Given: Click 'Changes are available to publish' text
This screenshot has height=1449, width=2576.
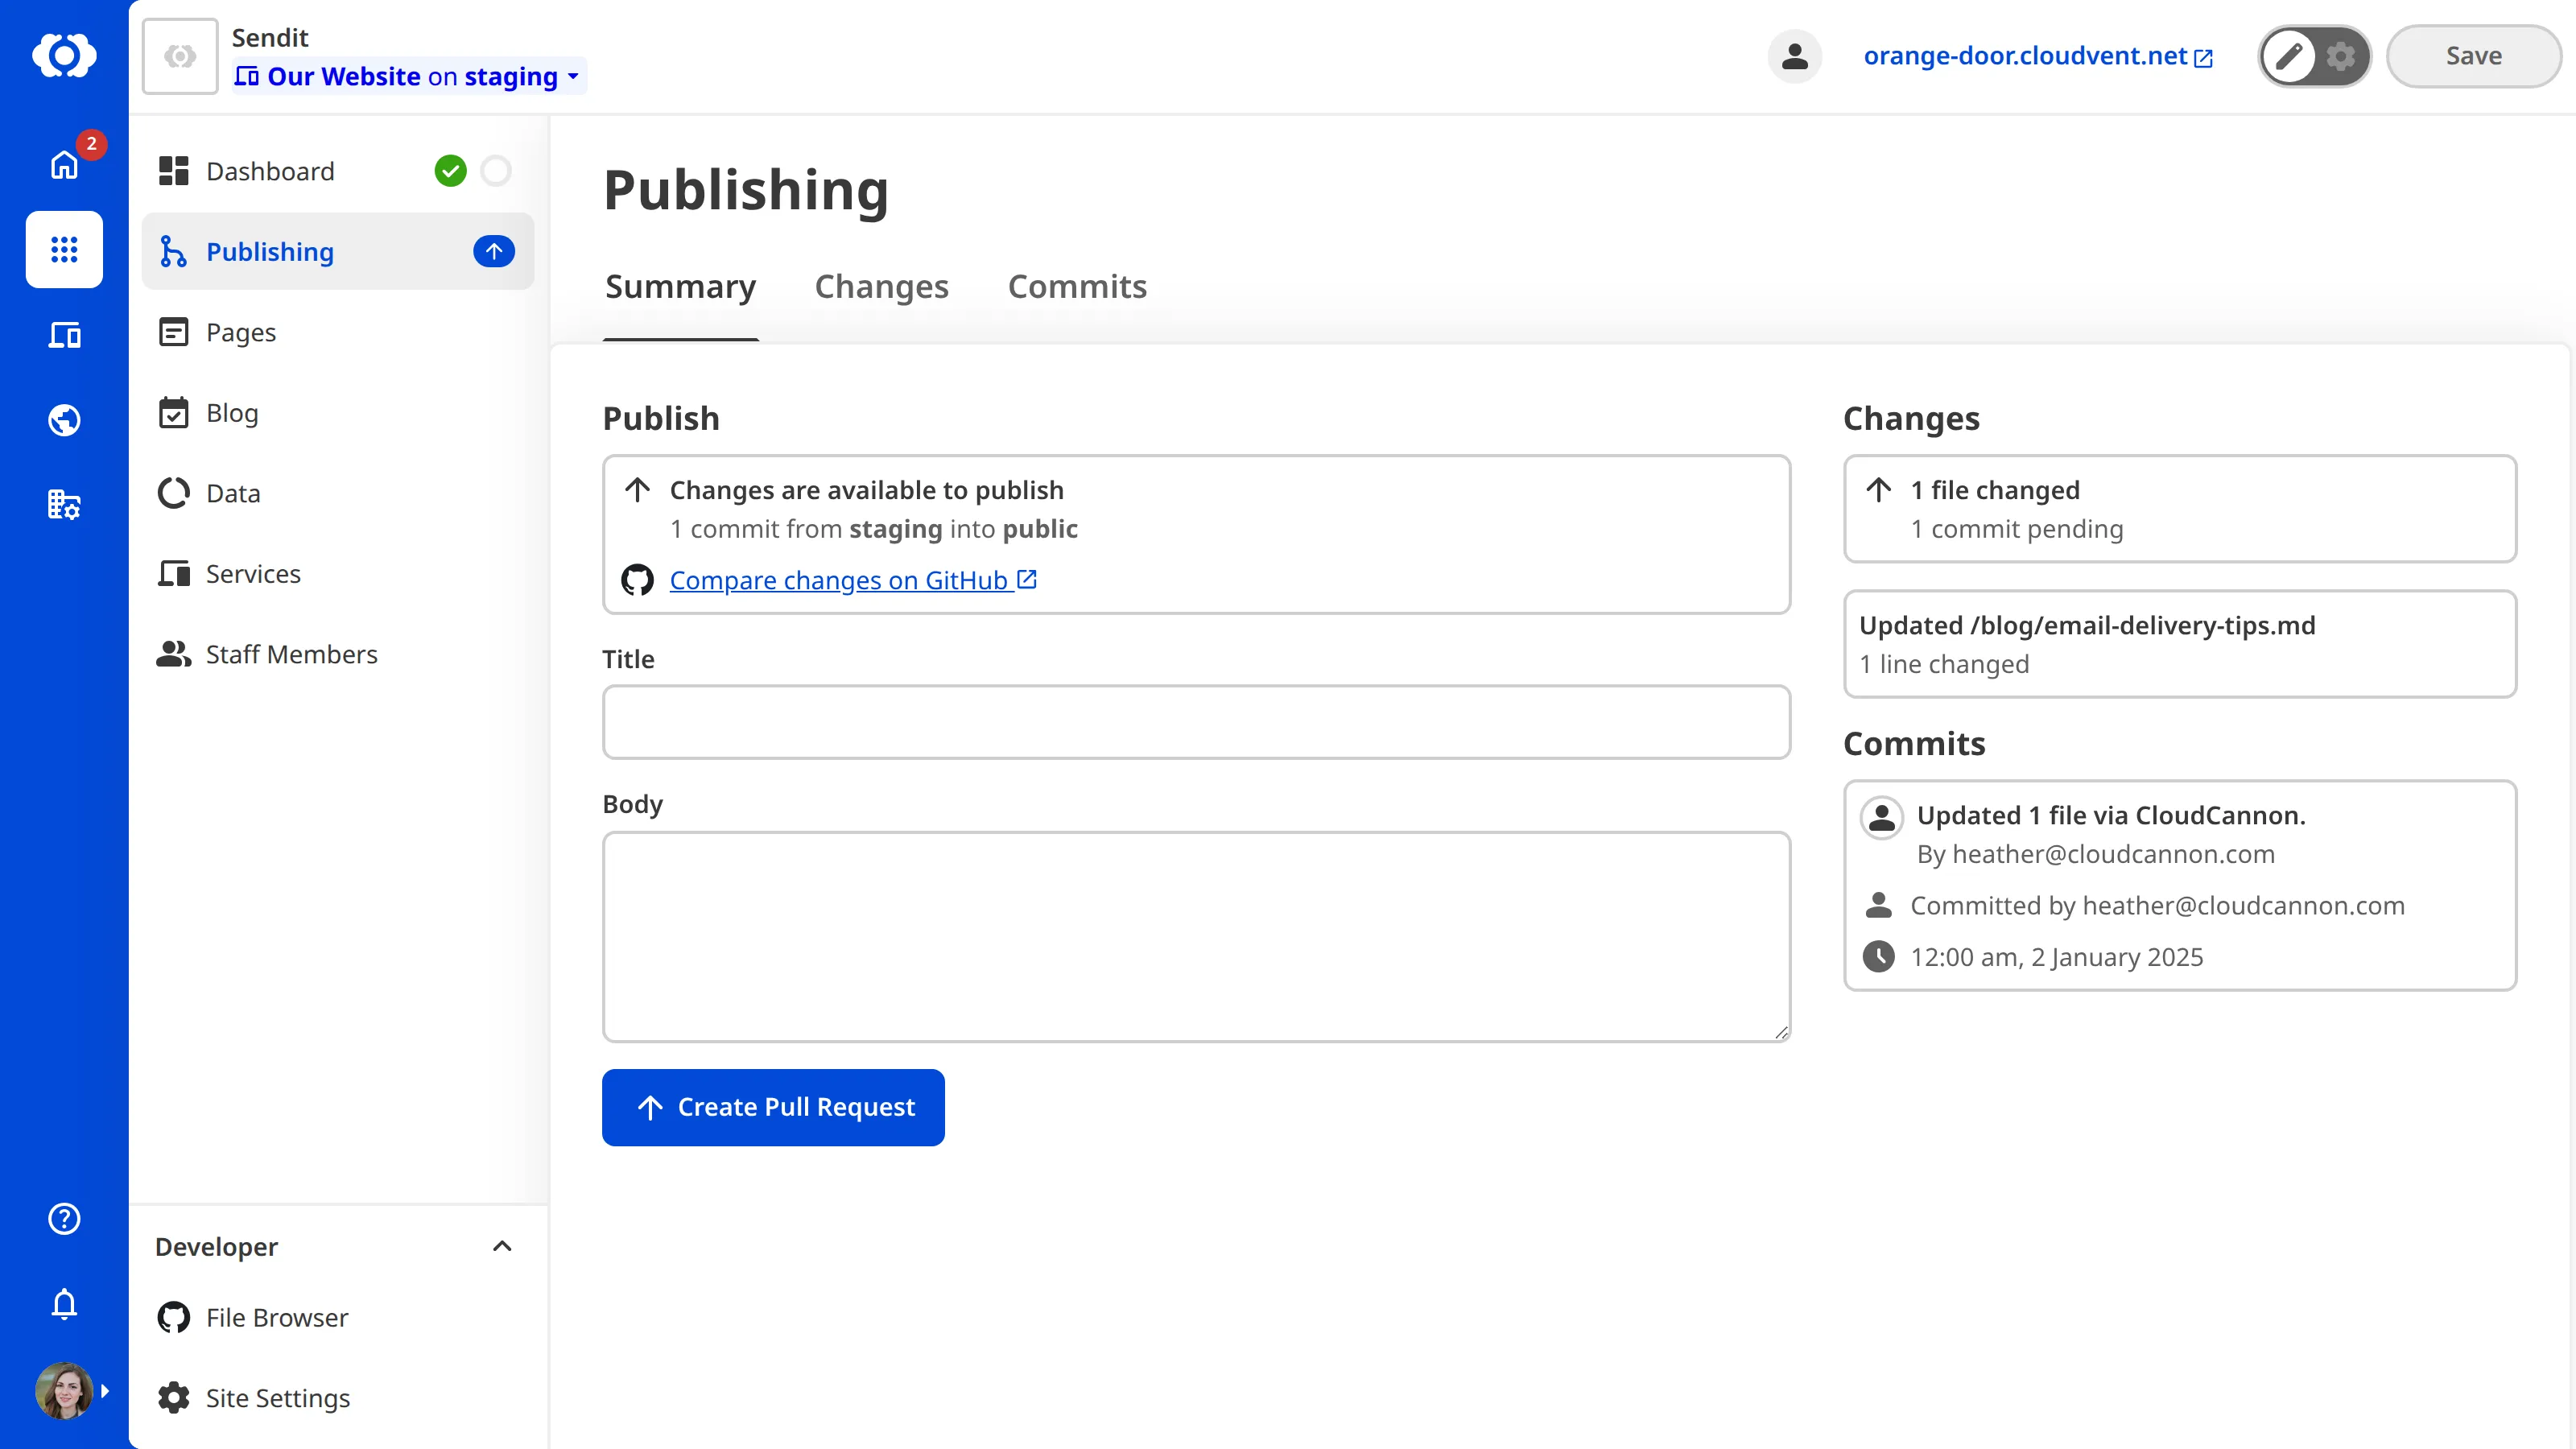Looking at the screenshot, I should (866, 490).
